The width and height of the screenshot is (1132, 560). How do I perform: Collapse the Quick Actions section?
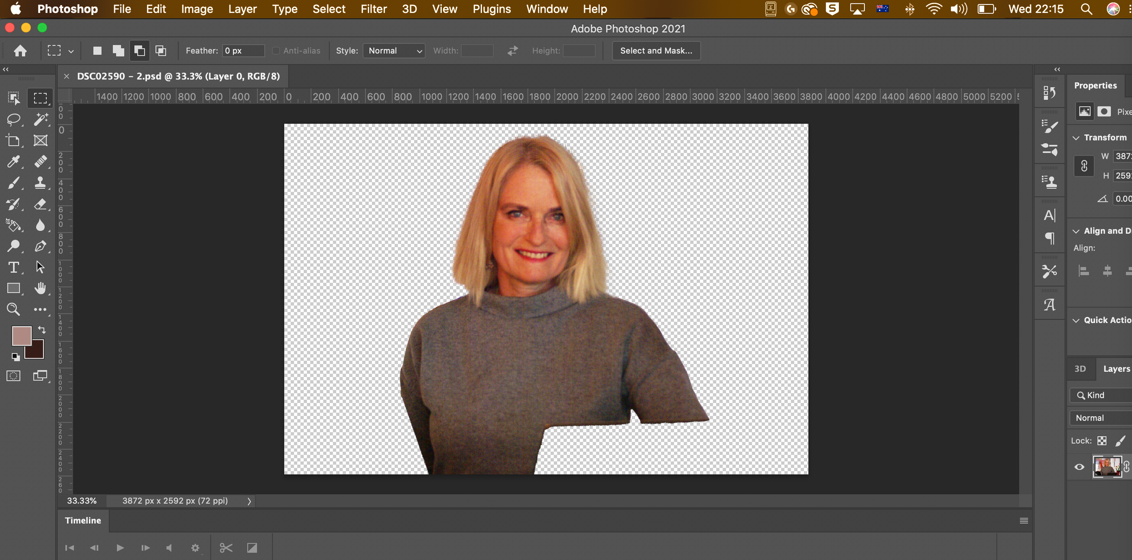click(x=1076, y=320)
